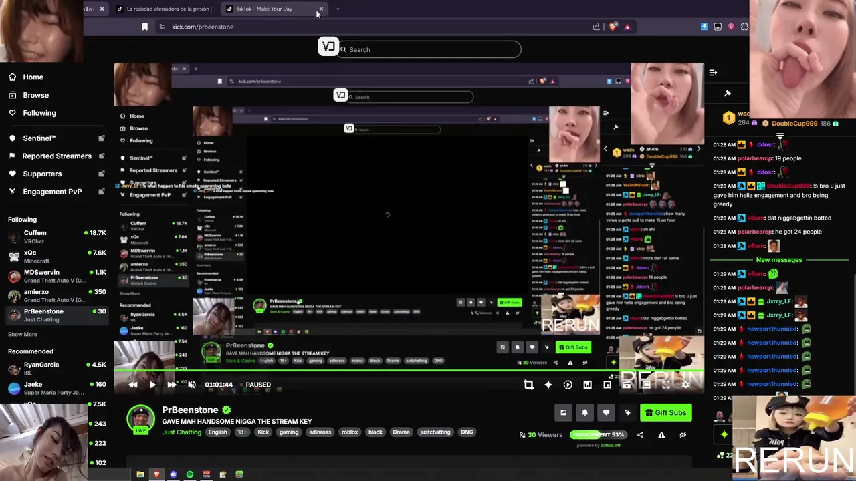The image size is (856, 481).
Task: Click the ENGAGEMENT 53% progress bar
Action: click(599, 435)
